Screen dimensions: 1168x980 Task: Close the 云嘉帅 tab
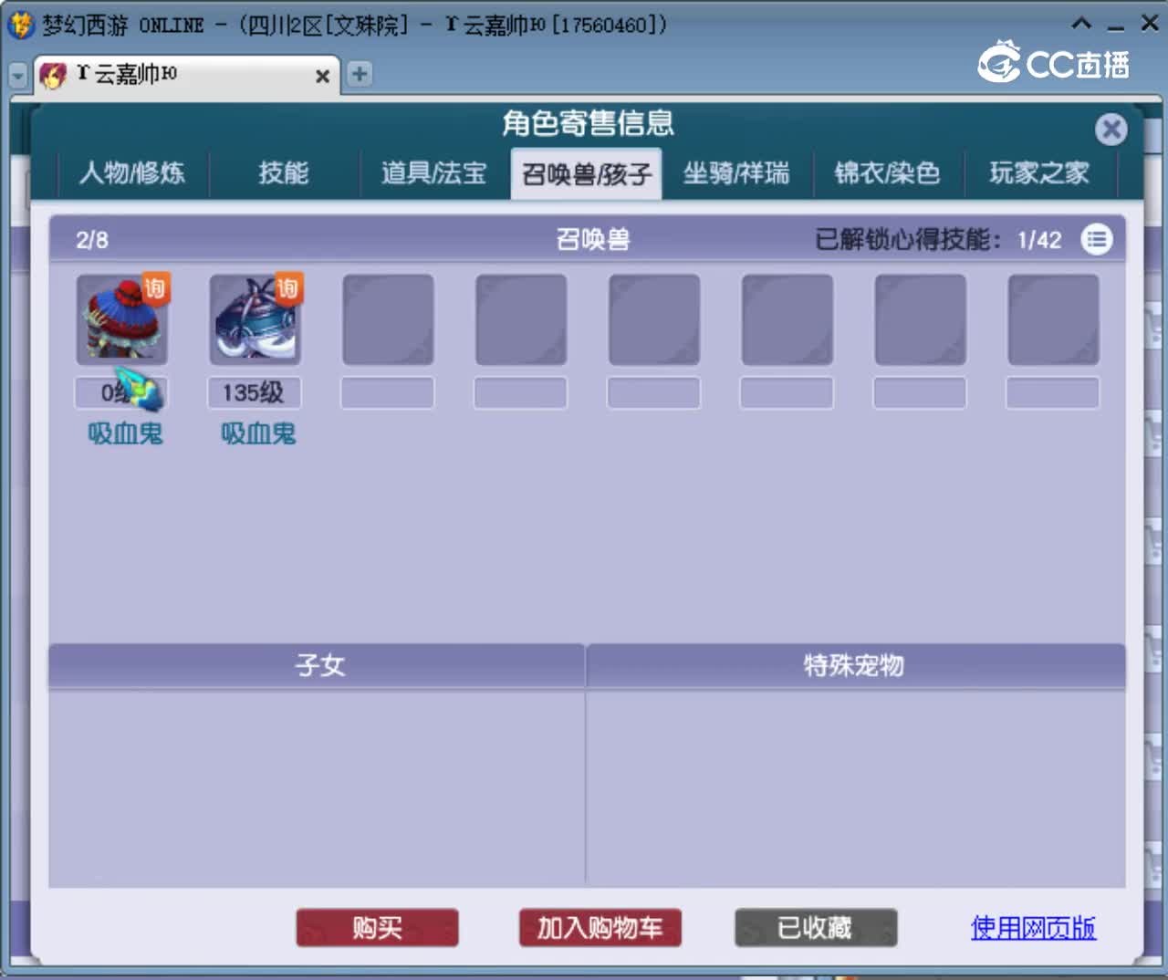(322, 77)
